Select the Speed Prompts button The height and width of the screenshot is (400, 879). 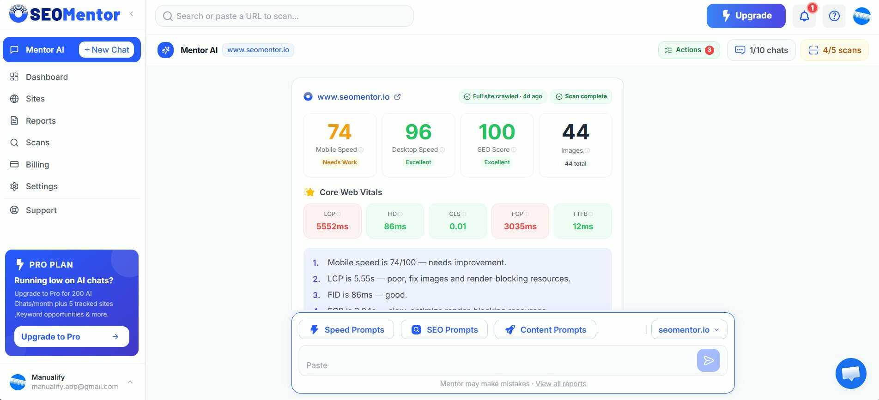(346, 330)
